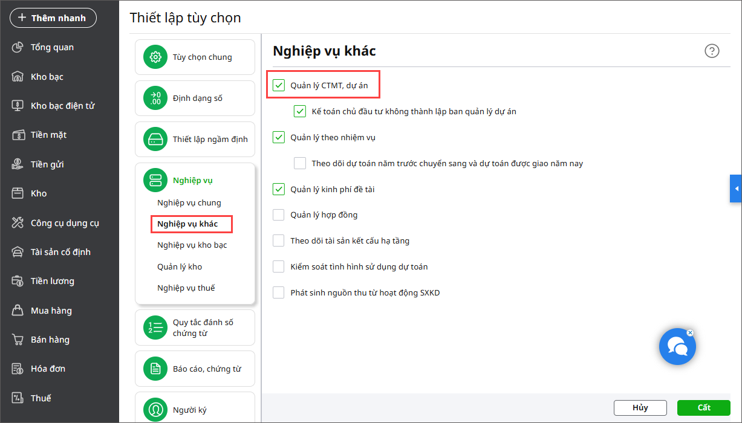Image resolution: width=742 pixels, height=423 pixels.
Task: Click the Kho bạc điện tử monitor icon
Action: tap(18, 106)
